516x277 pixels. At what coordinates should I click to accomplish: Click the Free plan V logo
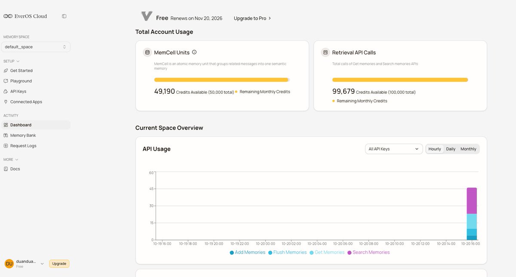[147, 17]
